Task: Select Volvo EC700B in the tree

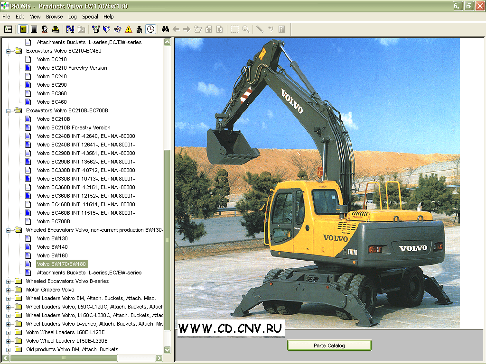Action: tap(53, 221)
